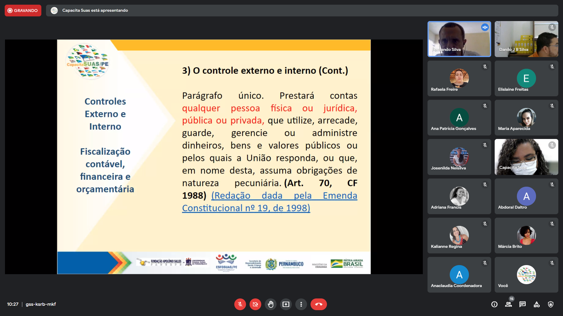Click the red GRAVANDO recording indicator
This screenshot has width=563, height=316.
(x=23, y=11)
